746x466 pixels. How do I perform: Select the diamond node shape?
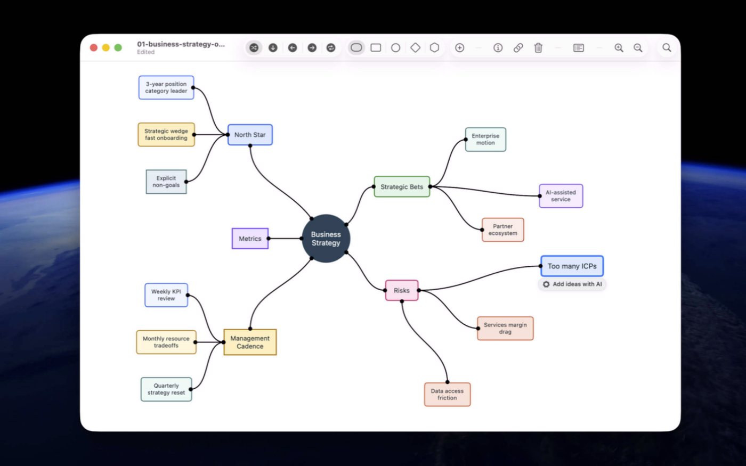415,48
